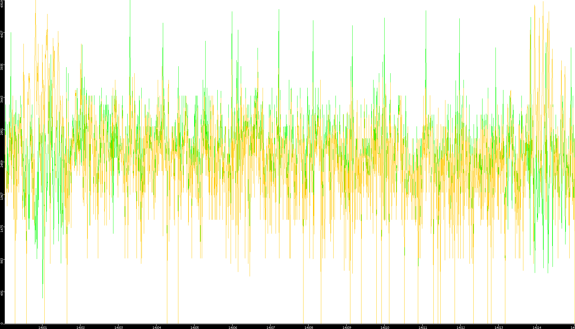Click the 14:05 time axis label

[195, 327]
